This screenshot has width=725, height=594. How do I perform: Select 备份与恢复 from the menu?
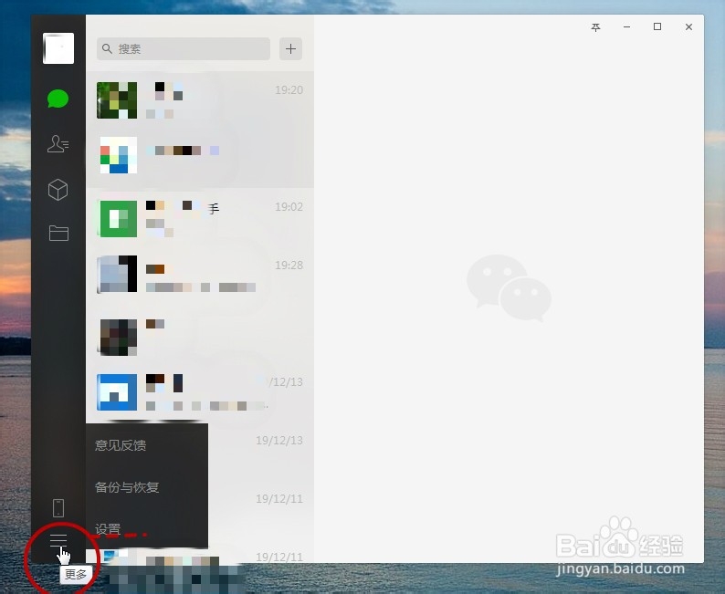click(127, 487)
